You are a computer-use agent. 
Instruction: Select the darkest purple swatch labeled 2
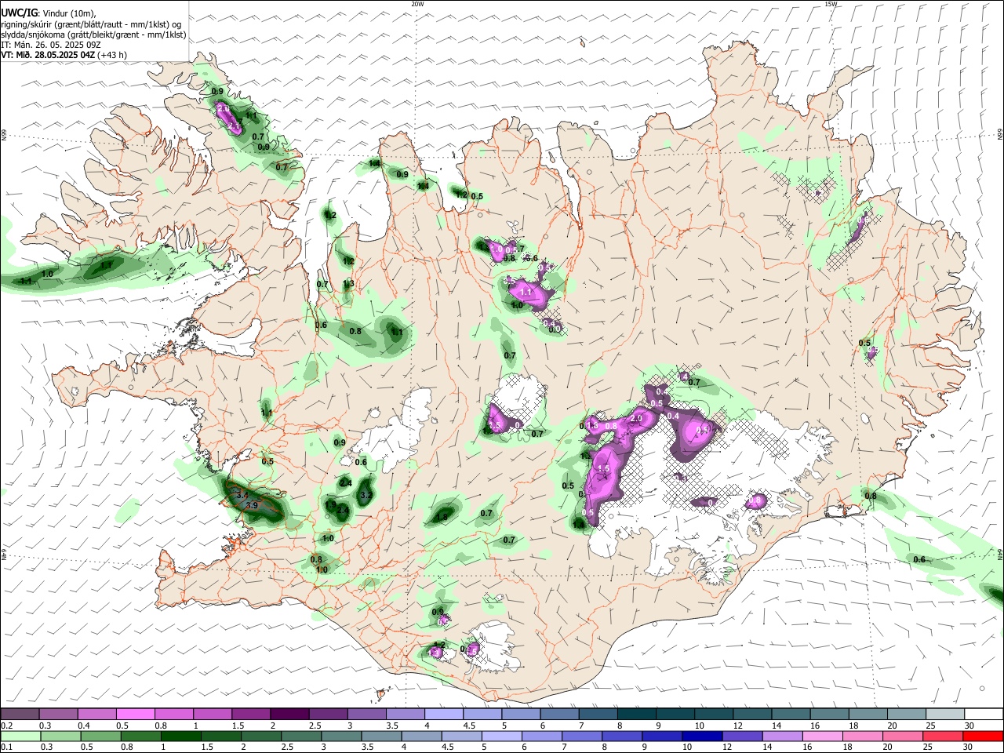289,714
